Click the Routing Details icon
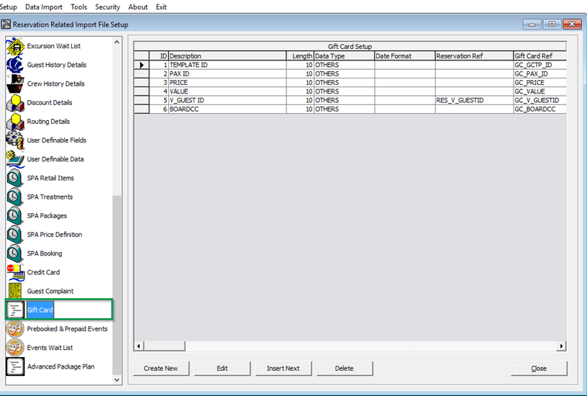This screenshot has height=396, width=587. 15,122
